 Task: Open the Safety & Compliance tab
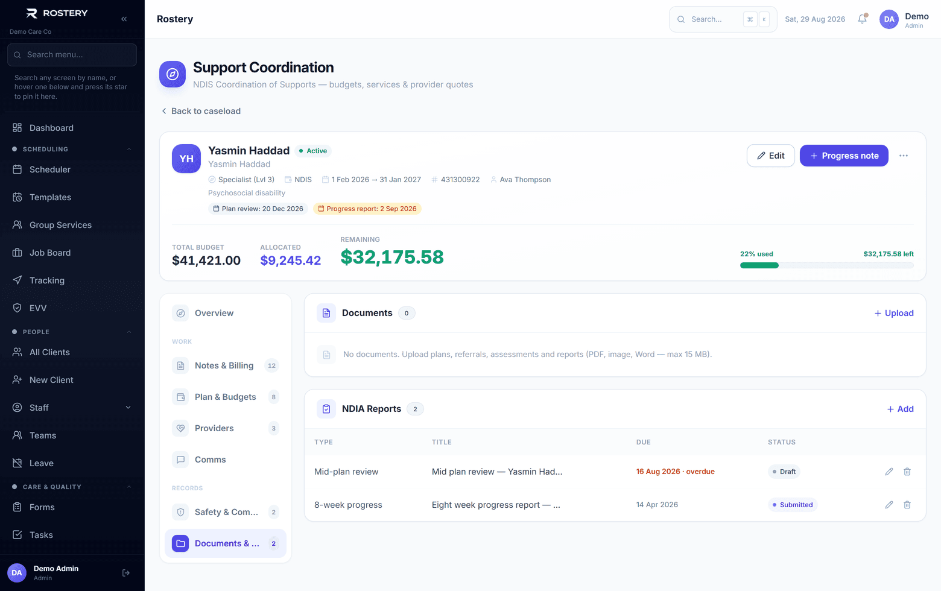click(226, 512)
